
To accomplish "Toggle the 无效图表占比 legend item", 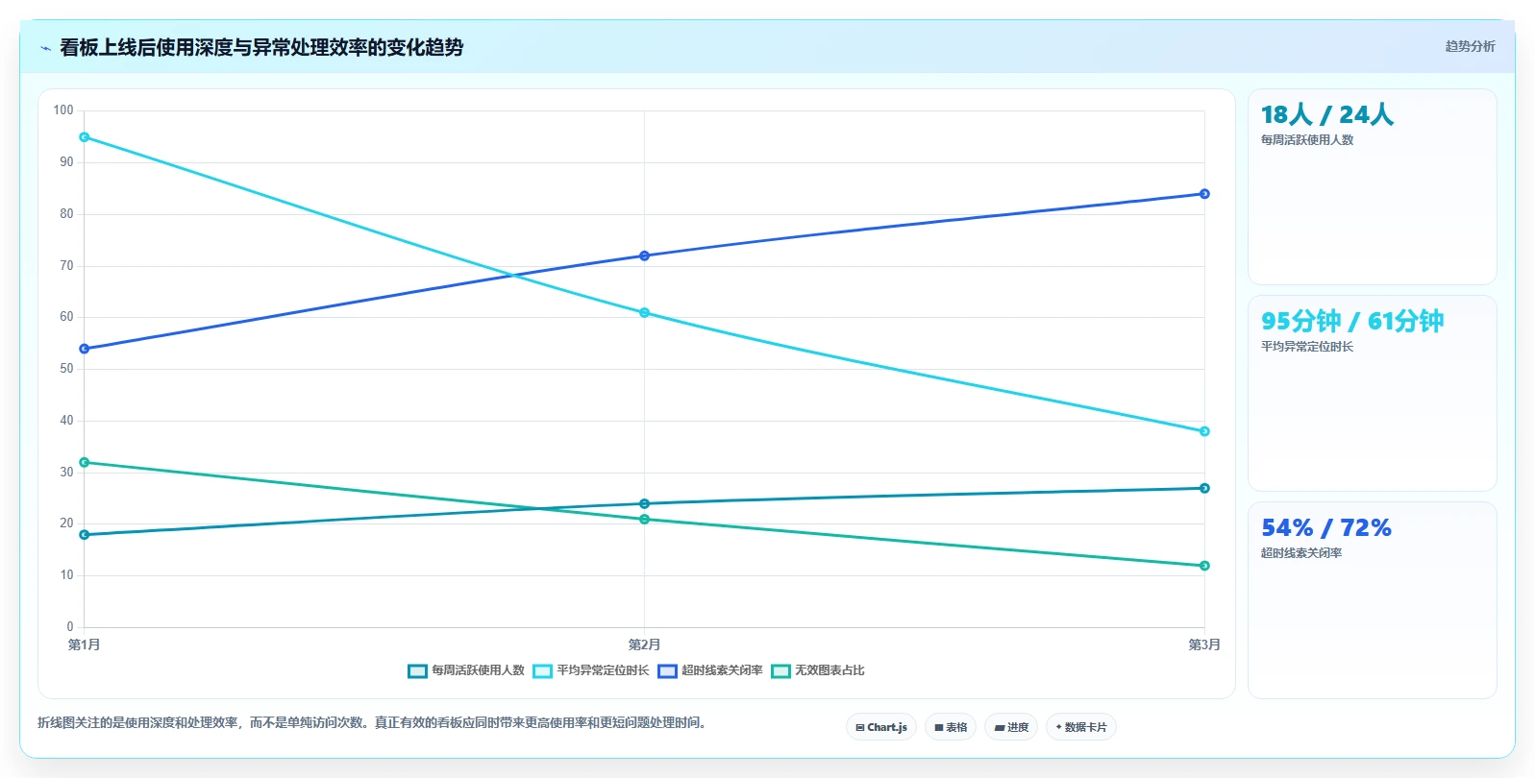I will tap(818, 670).
